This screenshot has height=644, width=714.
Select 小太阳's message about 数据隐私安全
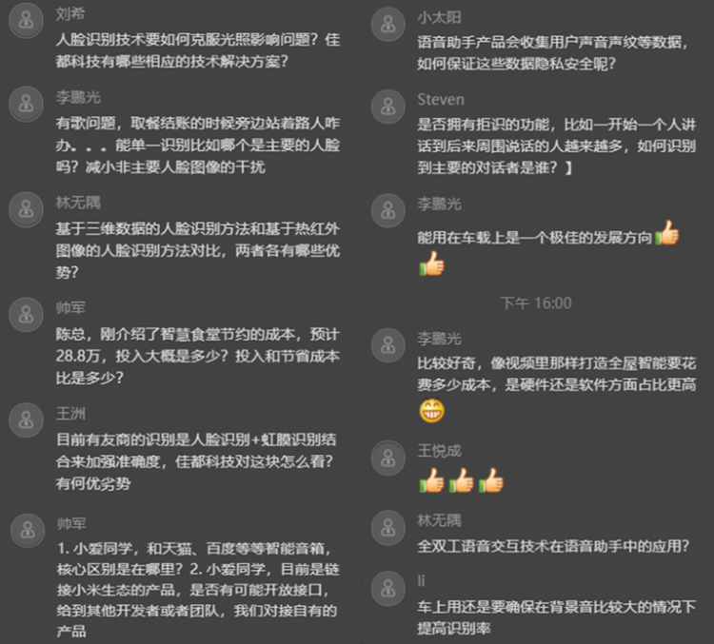[553, 53]
